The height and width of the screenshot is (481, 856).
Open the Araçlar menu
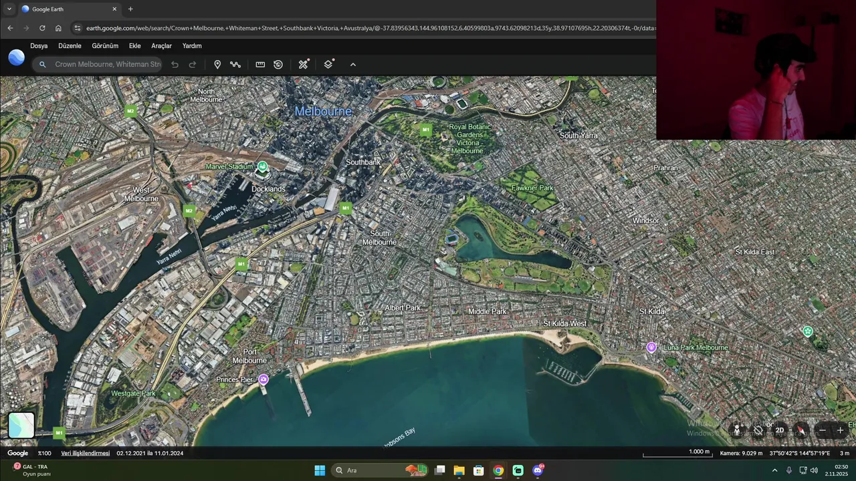pyautogui.click(x=161, y=46)
